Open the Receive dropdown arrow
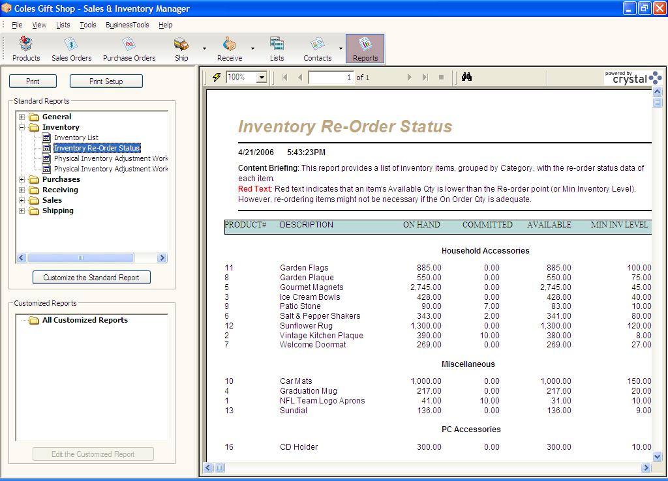 pyautogui.click(x=252, y=48)
